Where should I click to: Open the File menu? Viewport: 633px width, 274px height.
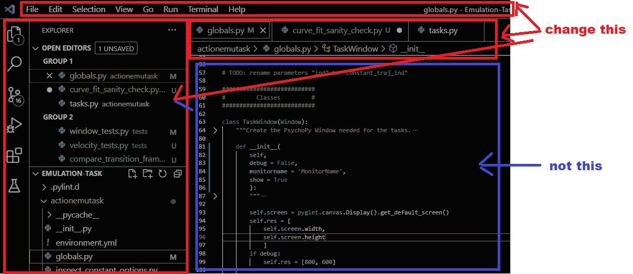pos(32,9)
